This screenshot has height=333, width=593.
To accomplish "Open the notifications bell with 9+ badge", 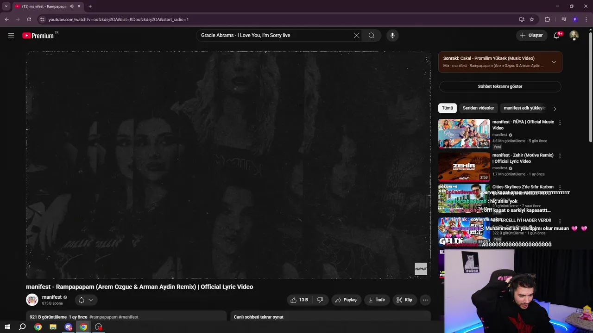I will 557,35.
